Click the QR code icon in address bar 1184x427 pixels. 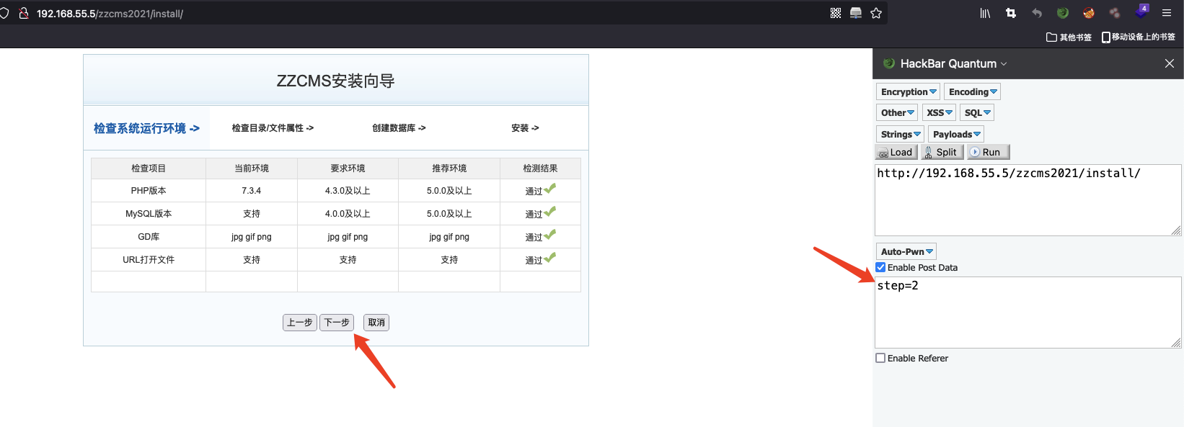coord(836,13)
